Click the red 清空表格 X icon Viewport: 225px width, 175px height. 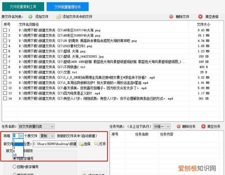pyautogui.click(x=200, y=17)
